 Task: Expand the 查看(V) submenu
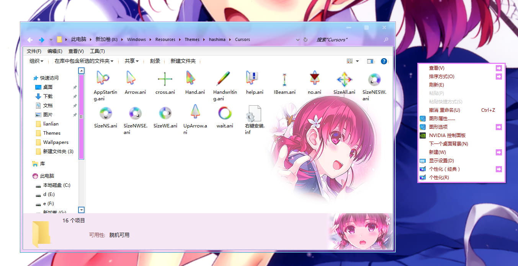[x=436, y=68]
